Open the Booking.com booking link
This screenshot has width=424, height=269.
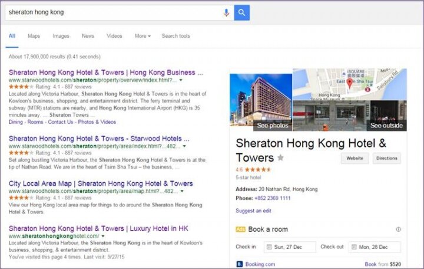260,264
